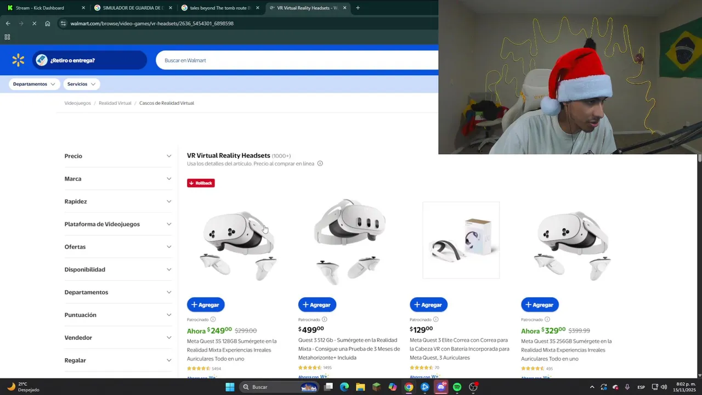Open the Copilot icon in taskbar
This screenshot has width=702, height=395.
click(393, 387)
